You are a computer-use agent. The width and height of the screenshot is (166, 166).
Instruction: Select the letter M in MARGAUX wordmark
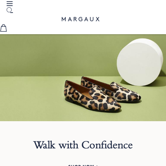64,19
